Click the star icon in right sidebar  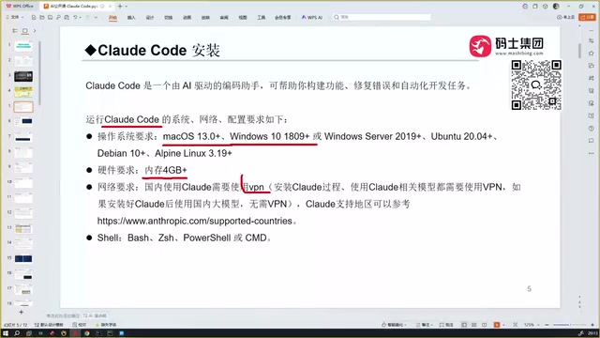coord(592,54)
